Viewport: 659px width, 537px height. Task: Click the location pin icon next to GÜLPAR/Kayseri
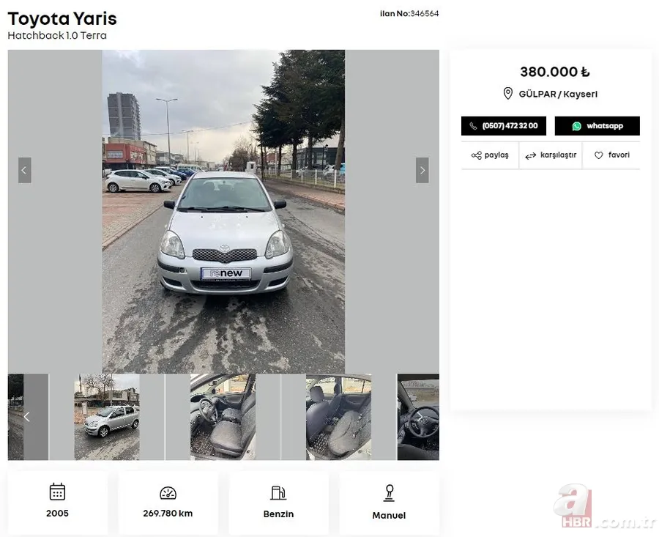point(508,93)
